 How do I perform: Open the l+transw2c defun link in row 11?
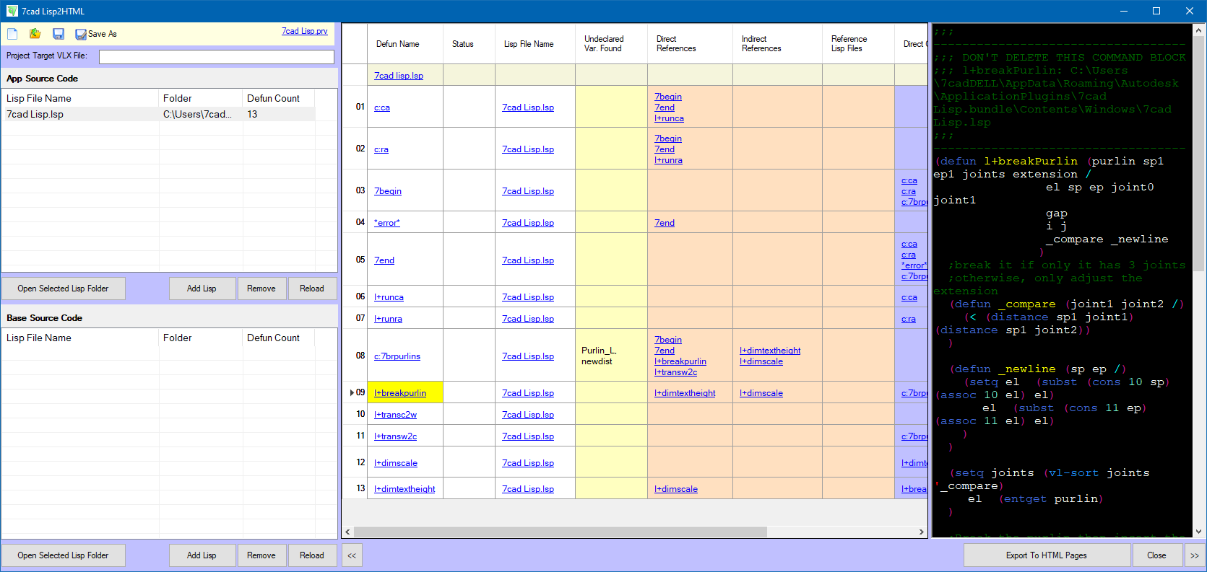coord(396,436)
